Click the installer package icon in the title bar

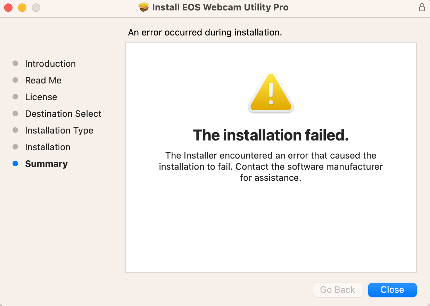coord(143,7)
